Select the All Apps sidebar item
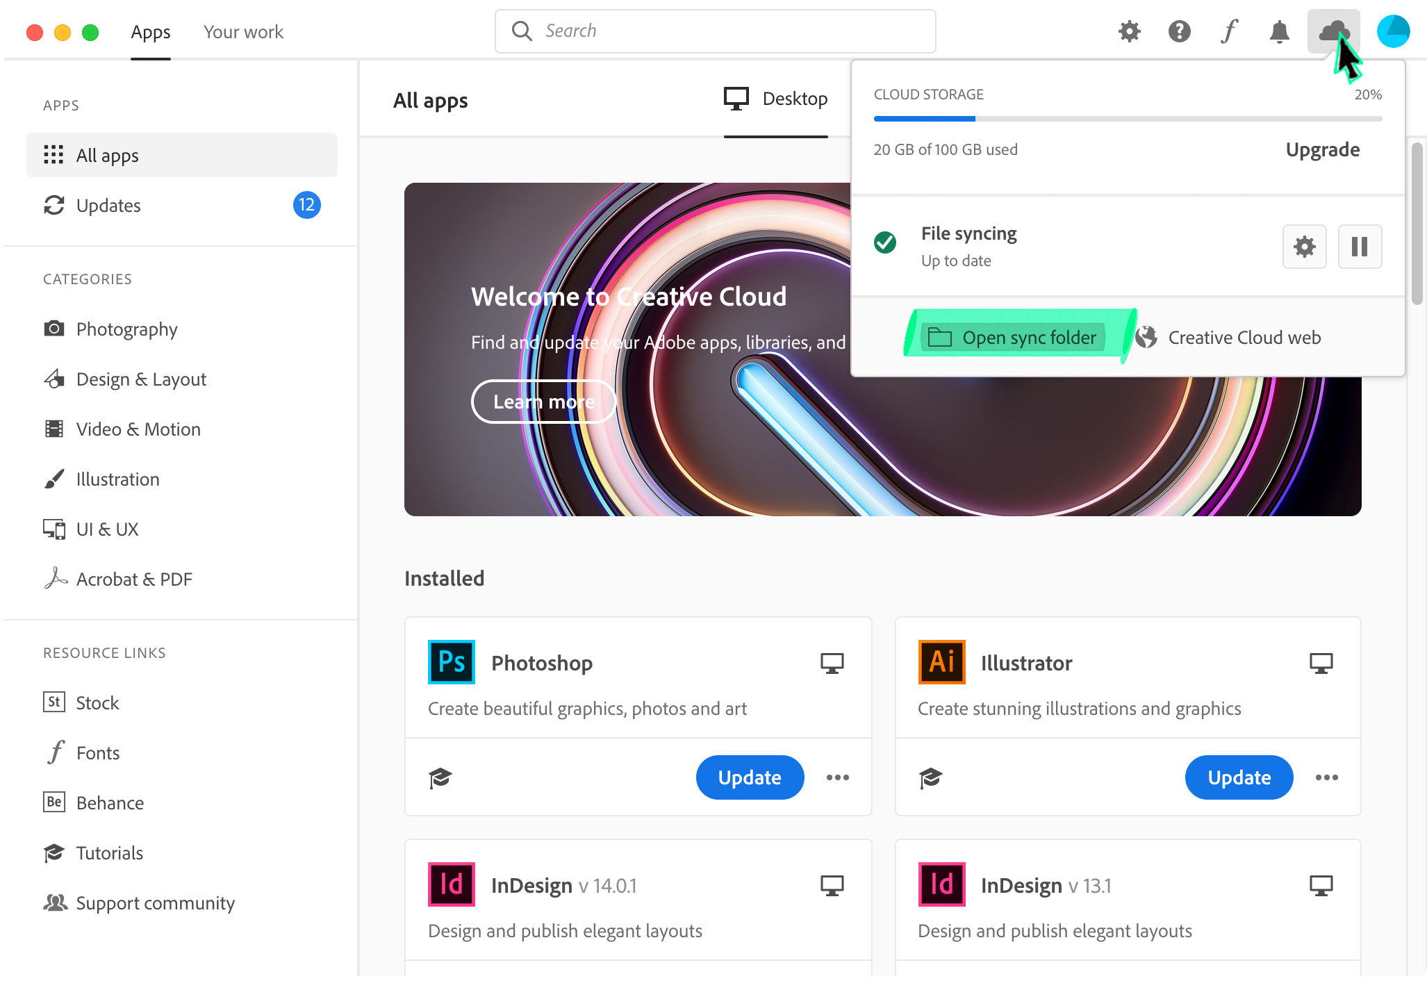The image size is (1427, 981). pos(179,154)
